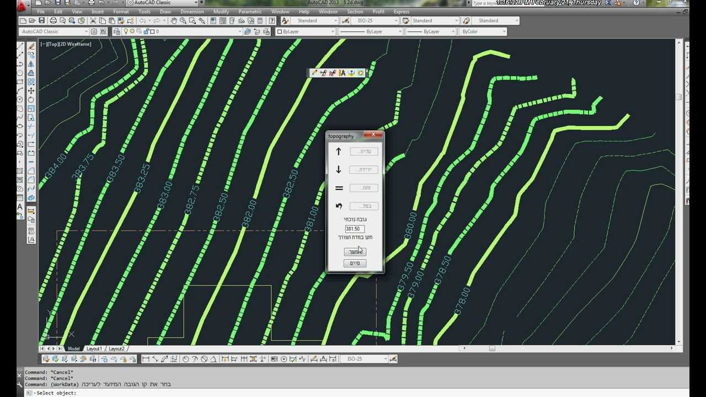Select the Rotate tool in Modify toolbar
The width and height of the screenshot is (706, 397).
(x=31, y=100)
